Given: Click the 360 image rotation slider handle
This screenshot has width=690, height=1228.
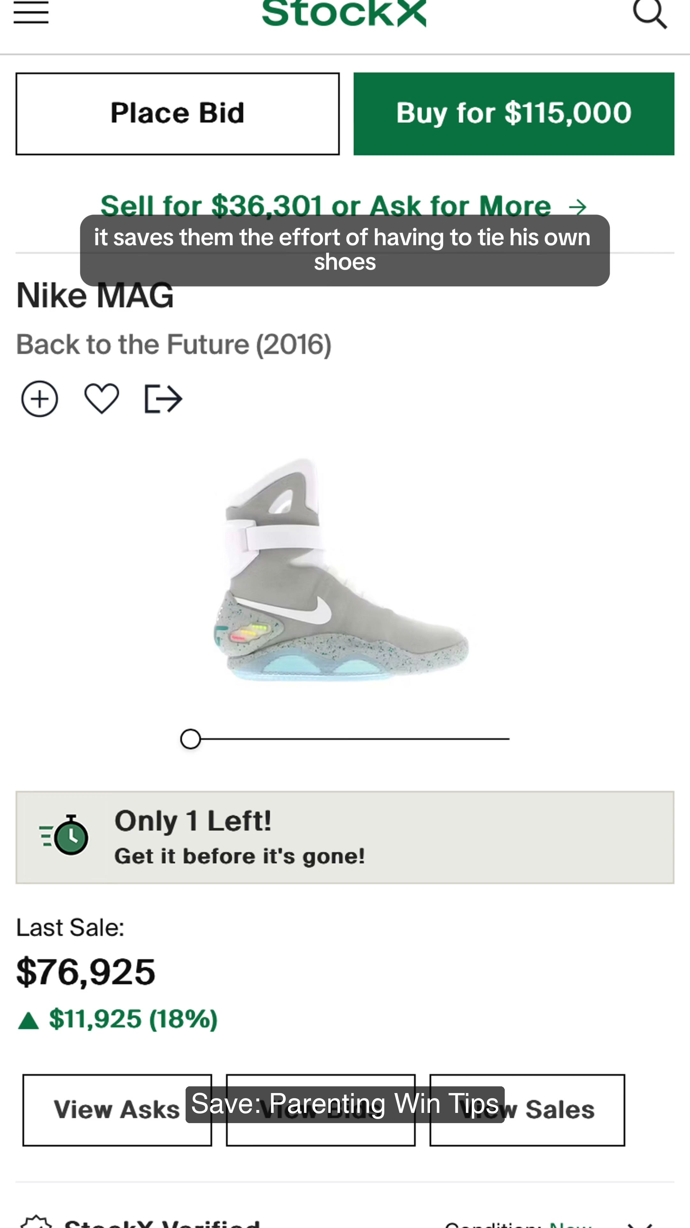Looking at the screenshot, I should (x=190, y=739).
